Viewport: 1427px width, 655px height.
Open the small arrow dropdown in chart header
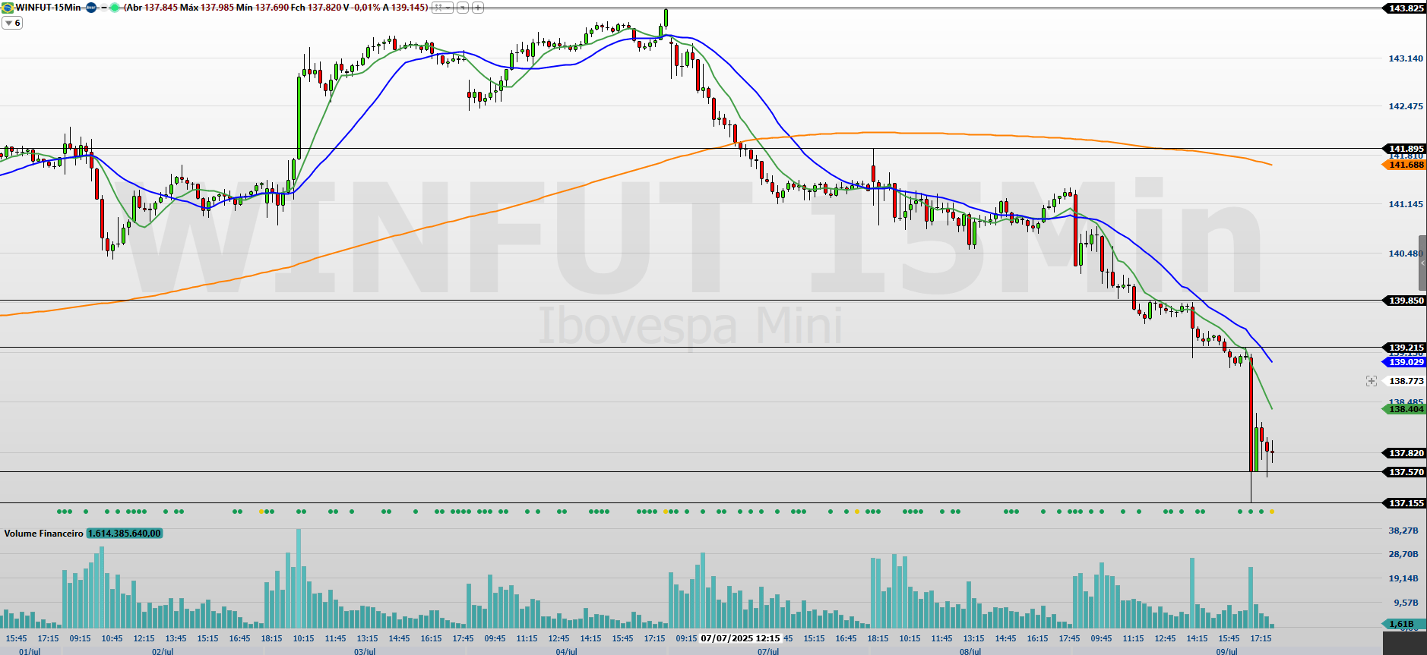point(462,8)
